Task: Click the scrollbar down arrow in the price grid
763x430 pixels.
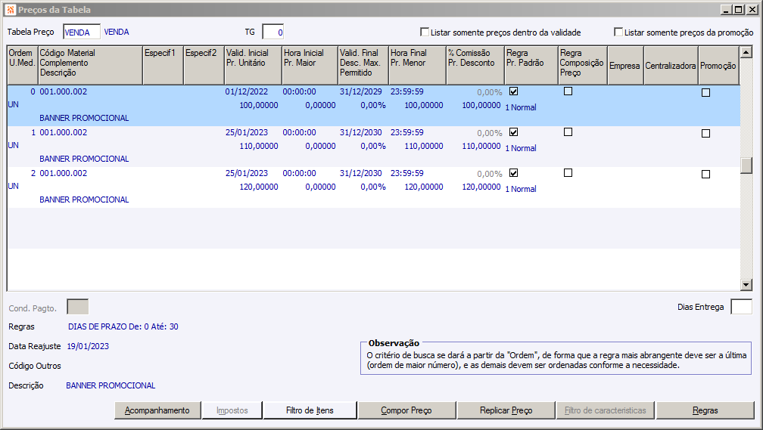Action: tap(746, 284)
